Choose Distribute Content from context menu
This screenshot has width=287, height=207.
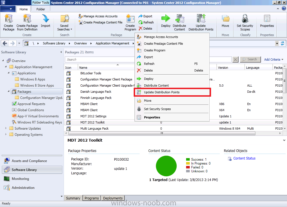172,85
